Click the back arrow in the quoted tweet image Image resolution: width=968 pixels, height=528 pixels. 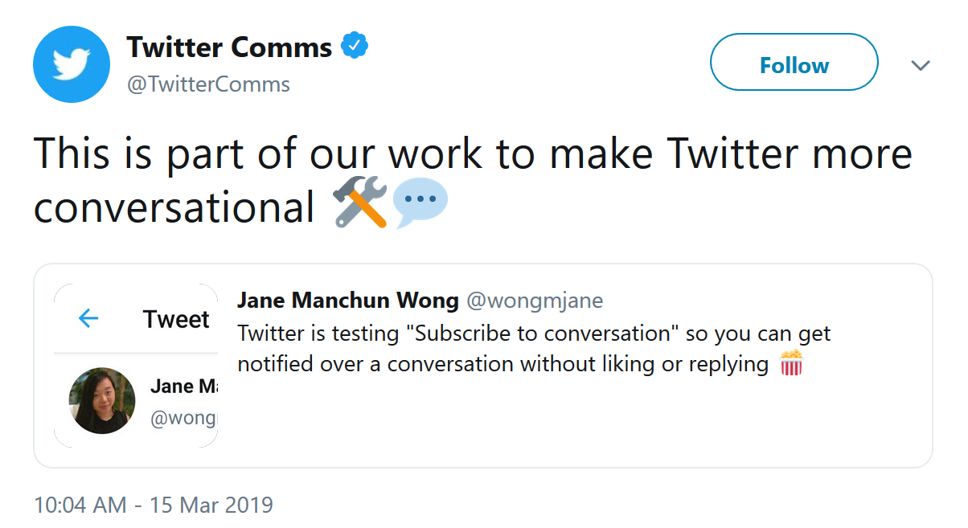(x=88, y=319)
